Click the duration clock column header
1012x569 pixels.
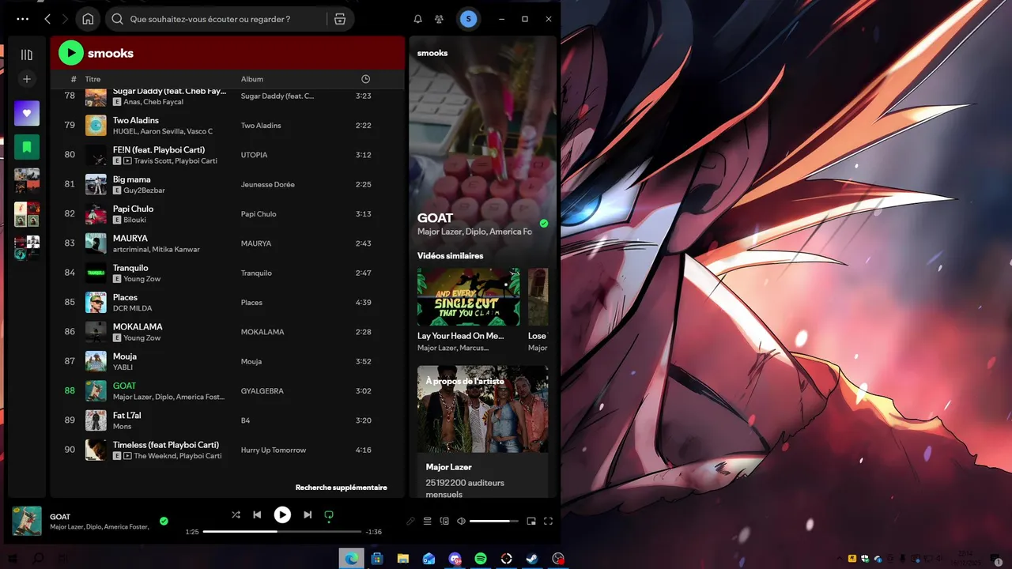tap(365, 79)
